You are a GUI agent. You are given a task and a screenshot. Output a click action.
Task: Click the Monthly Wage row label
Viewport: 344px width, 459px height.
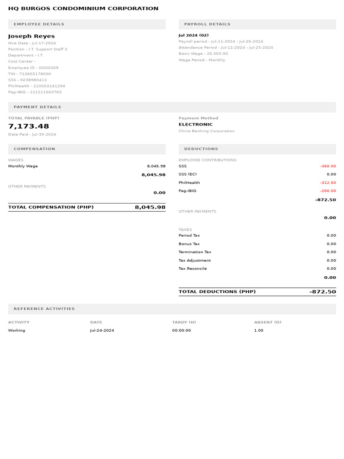(23, 166)
